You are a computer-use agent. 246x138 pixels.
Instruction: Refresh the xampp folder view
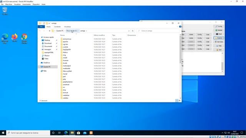point(133,31)
